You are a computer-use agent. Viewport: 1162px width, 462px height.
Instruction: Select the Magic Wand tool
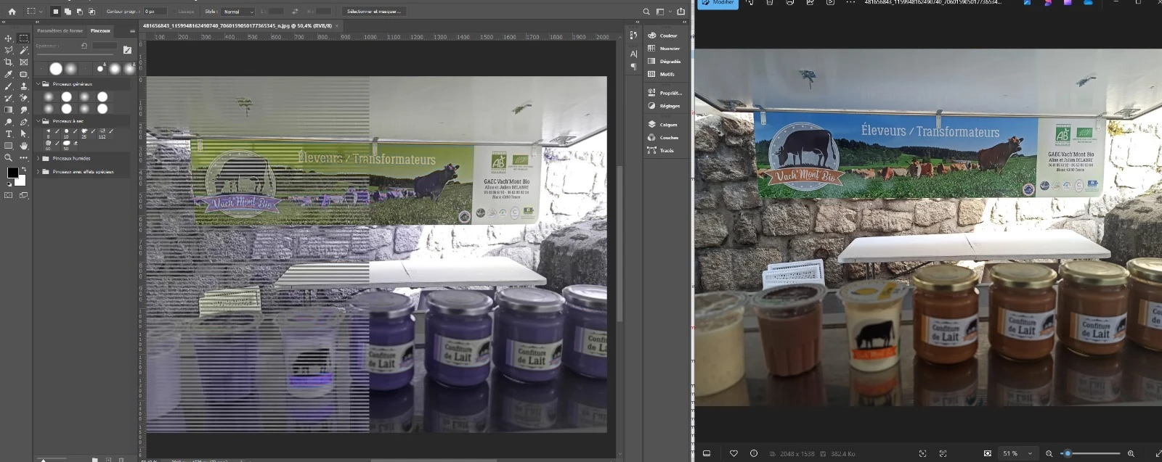point(24,50)
